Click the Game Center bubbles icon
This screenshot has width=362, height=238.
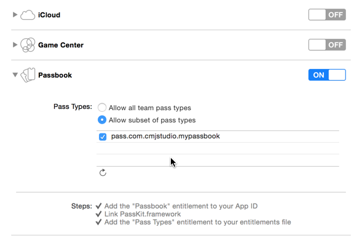point(28,45)
